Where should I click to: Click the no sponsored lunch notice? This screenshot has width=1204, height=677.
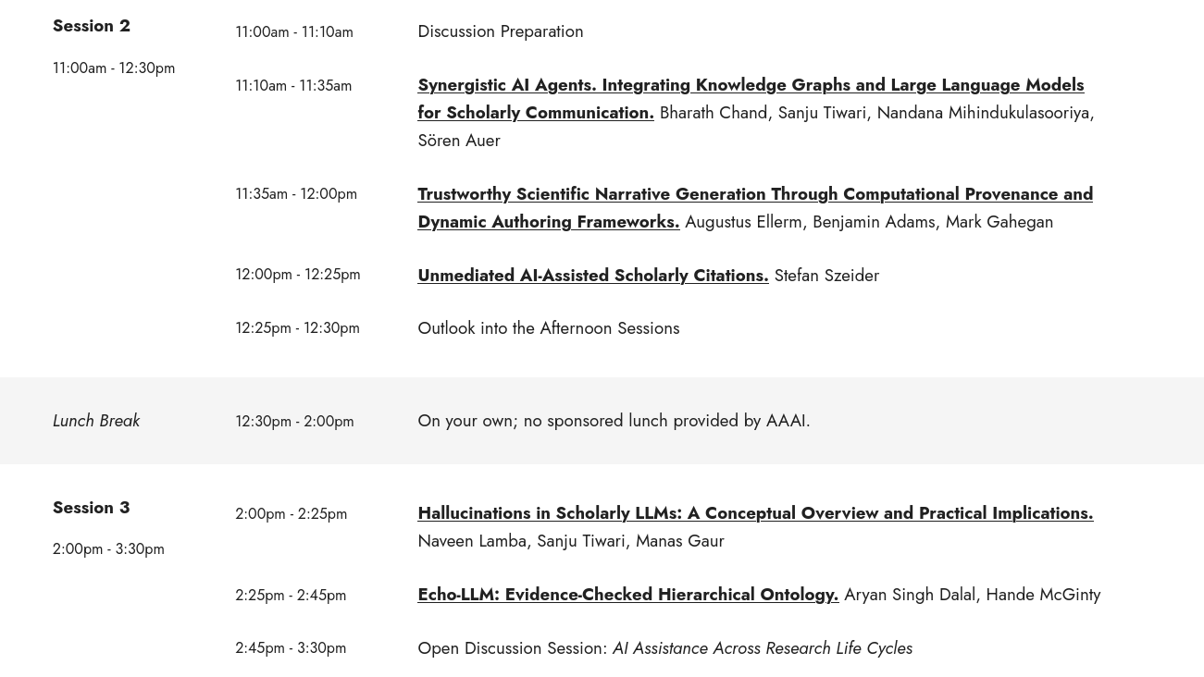[x=614, y=421]
